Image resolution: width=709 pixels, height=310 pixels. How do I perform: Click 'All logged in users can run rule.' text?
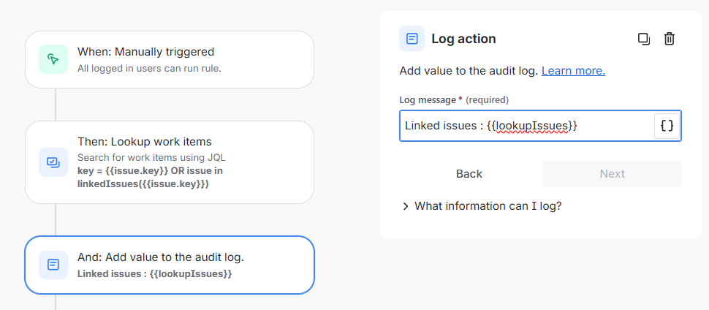(149, 69)
